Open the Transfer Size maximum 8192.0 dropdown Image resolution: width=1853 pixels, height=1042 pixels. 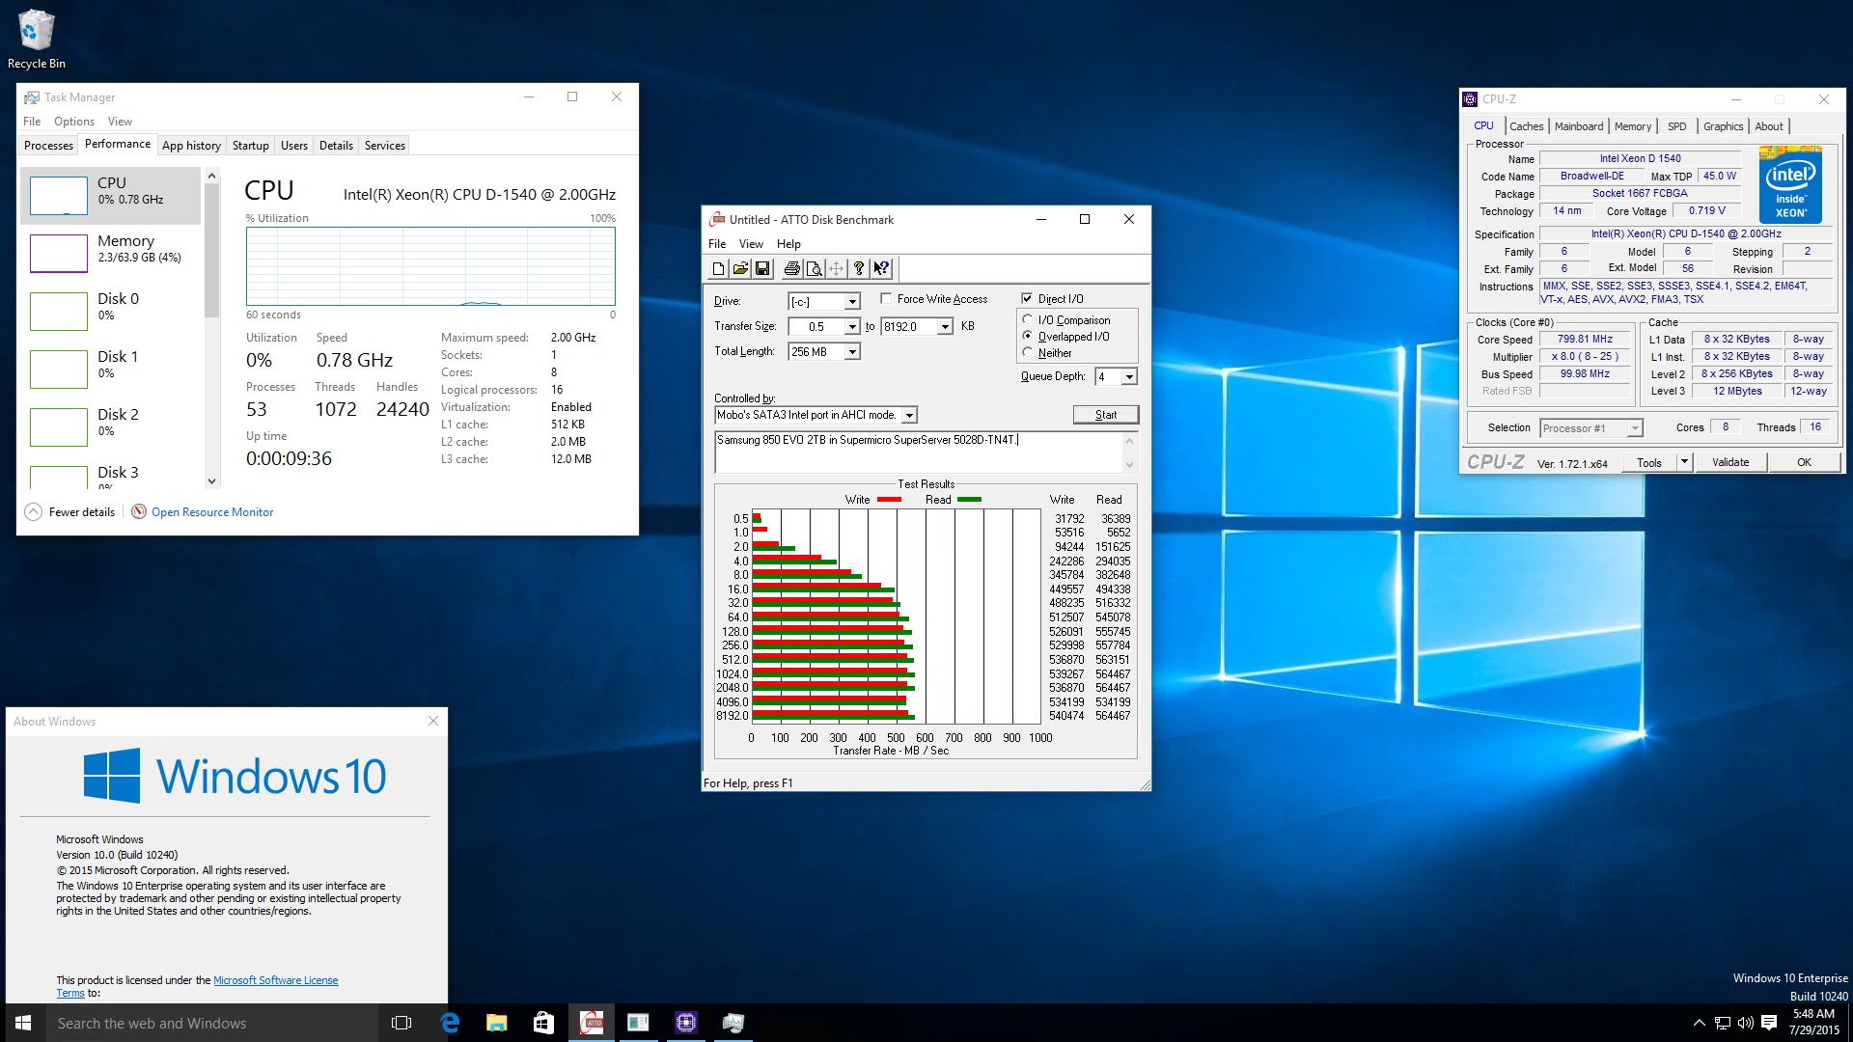(x=946, y=327)
